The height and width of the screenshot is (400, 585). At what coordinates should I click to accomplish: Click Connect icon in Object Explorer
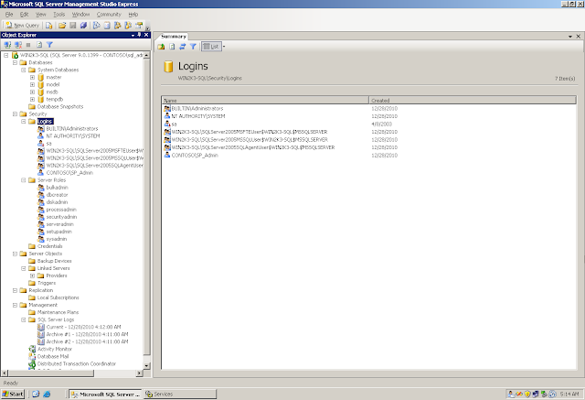[x=7, y=45]
